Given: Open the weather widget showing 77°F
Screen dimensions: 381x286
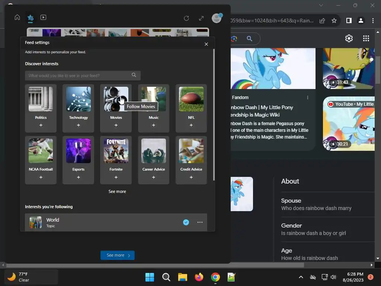Looking at the screenshot, I should (31, 277).
